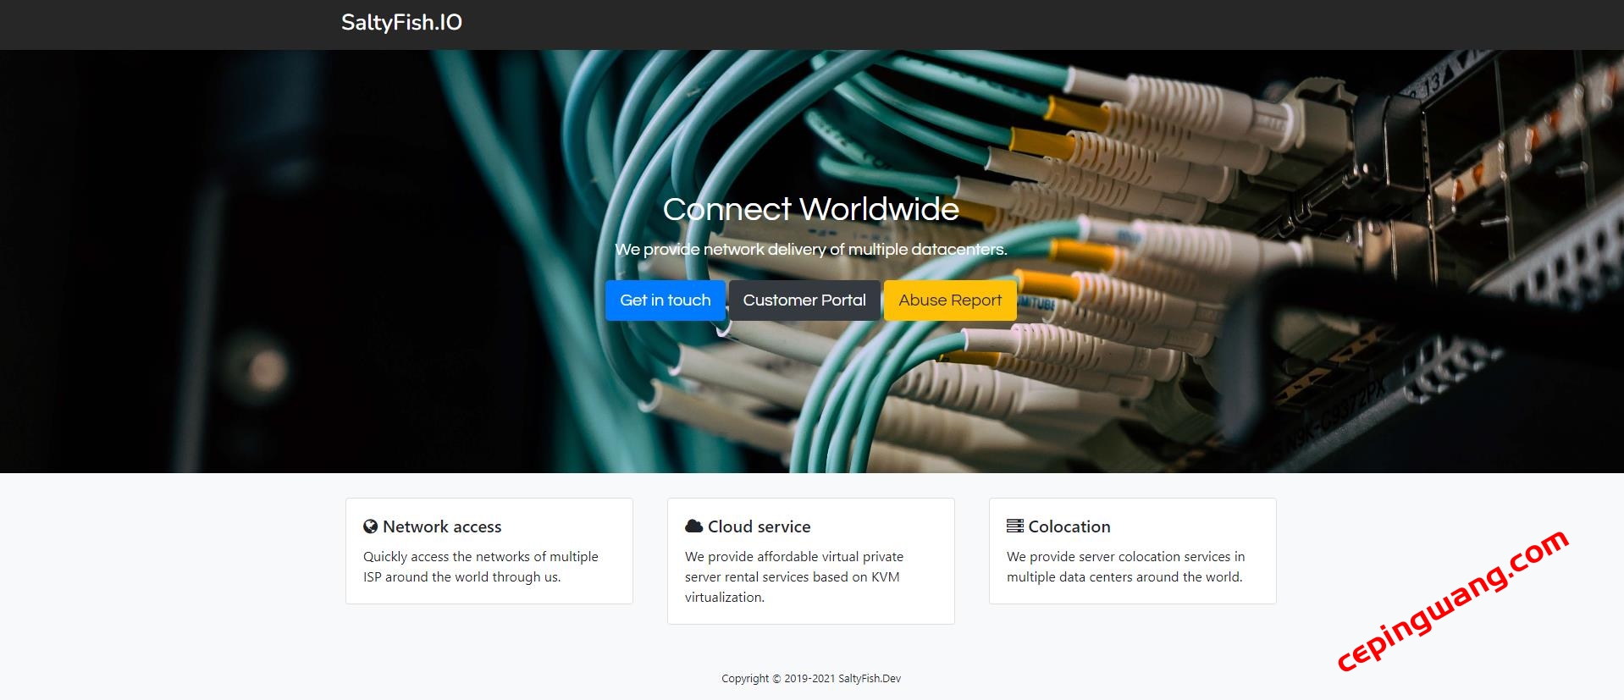Click the Connect Worldwide hero title

[x=810, y=209]
